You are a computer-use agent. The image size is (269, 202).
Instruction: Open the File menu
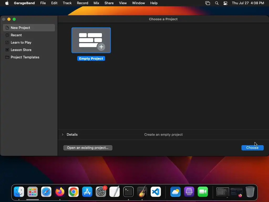[43, 3]
